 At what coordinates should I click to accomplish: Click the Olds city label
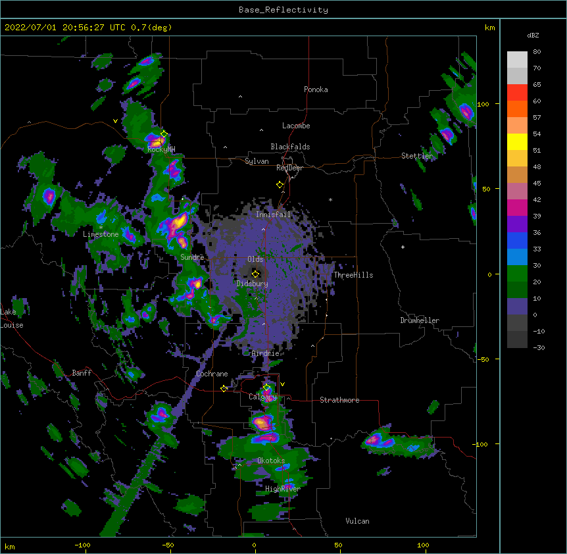point(255,259)
